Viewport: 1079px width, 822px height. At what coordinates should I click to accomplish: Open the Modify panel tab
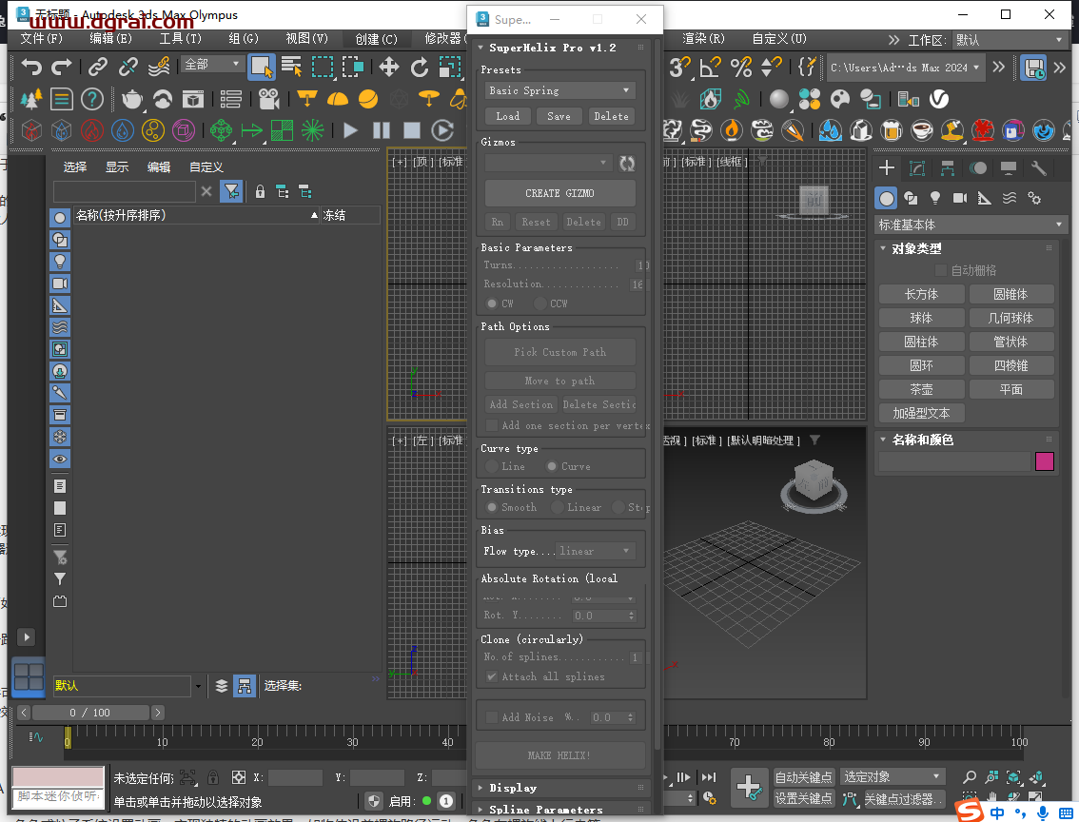[917, 167]
